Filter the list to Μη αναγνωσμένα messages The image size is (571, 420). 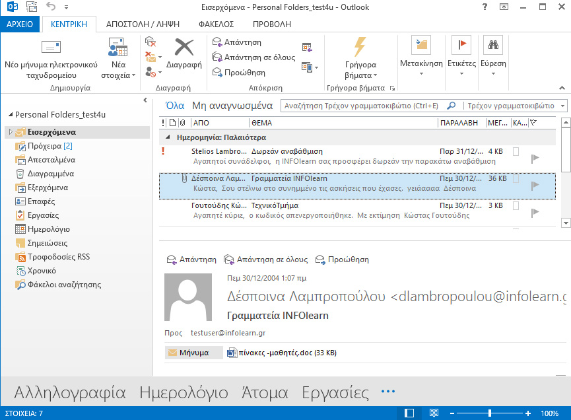click(232, 106)
